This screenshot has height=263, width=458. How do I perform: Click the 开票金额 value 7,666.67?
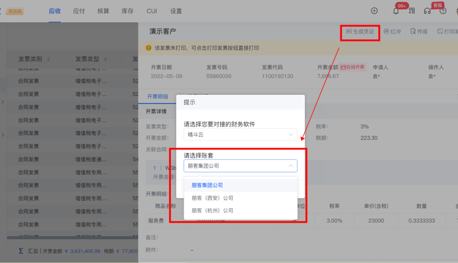pyautogui.click(x=328, y=77)
